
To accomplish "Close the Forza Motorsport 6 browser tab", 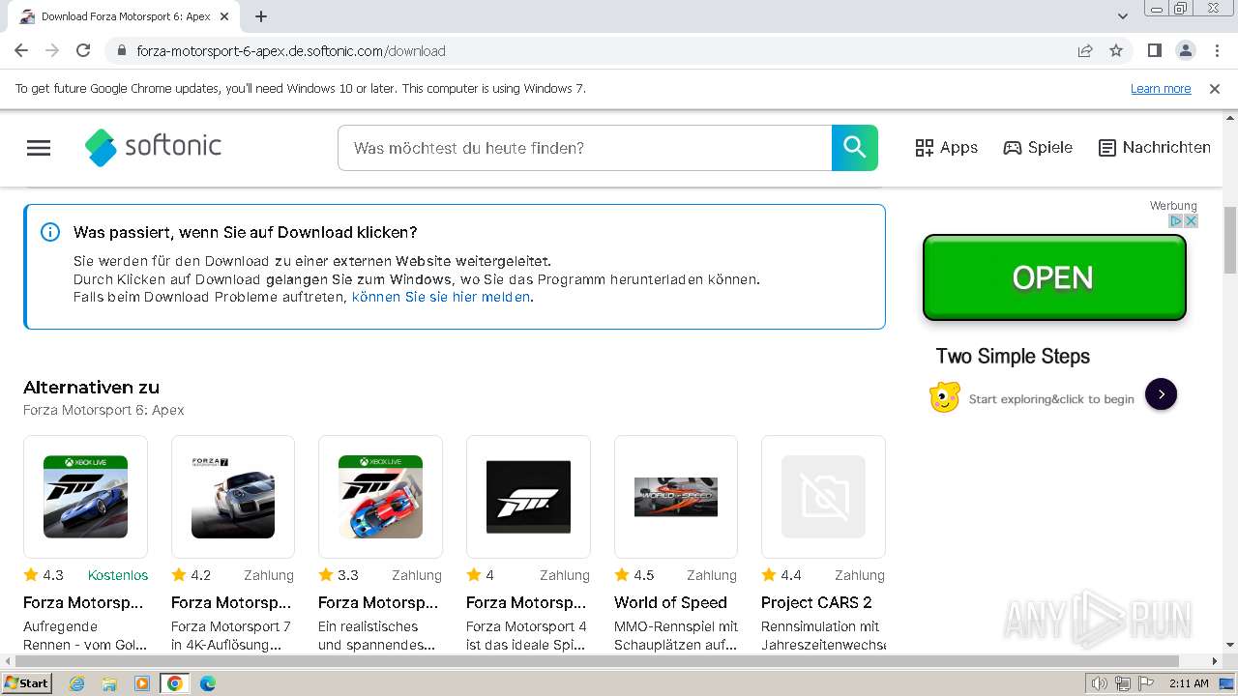I will (224, 16).
